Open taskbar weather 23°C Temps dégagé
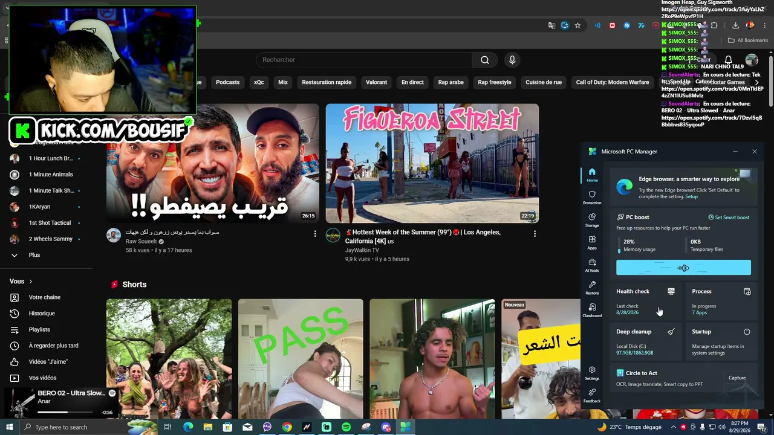The image size is (774, 435). 629,427
